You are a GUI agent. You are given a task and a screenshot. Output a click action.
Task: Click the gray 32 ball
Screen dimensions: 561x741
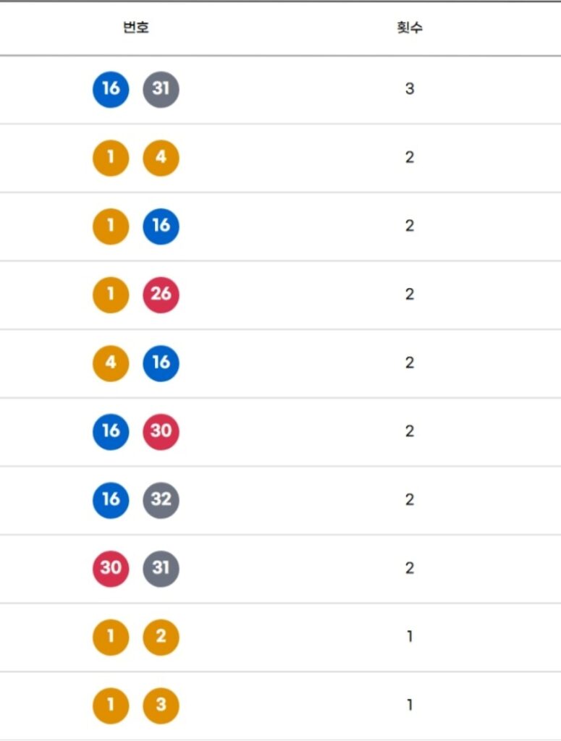point(161,501)
